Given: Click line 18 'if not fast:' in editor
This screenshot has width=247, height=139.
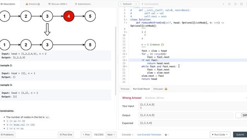Looking at the screenshot, I should click(150, 60).
